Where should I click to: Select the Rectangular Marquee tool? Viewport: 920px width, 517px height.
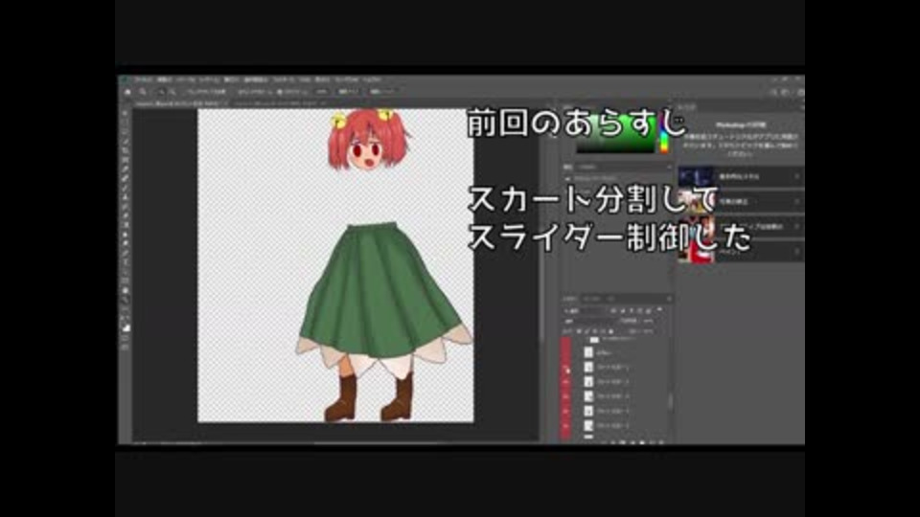(x=126, y=123)
